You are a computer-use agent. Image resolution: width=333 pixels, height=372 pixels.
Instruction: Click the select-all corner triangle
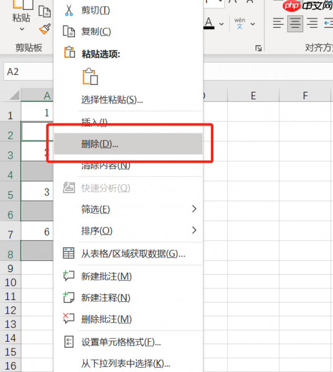[15, 95]
